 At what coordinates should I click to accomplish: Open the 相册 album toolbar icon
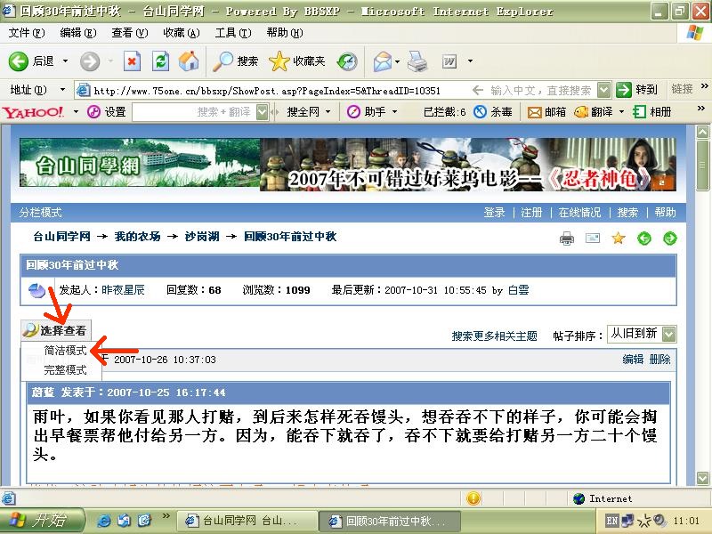coord(652,112)
